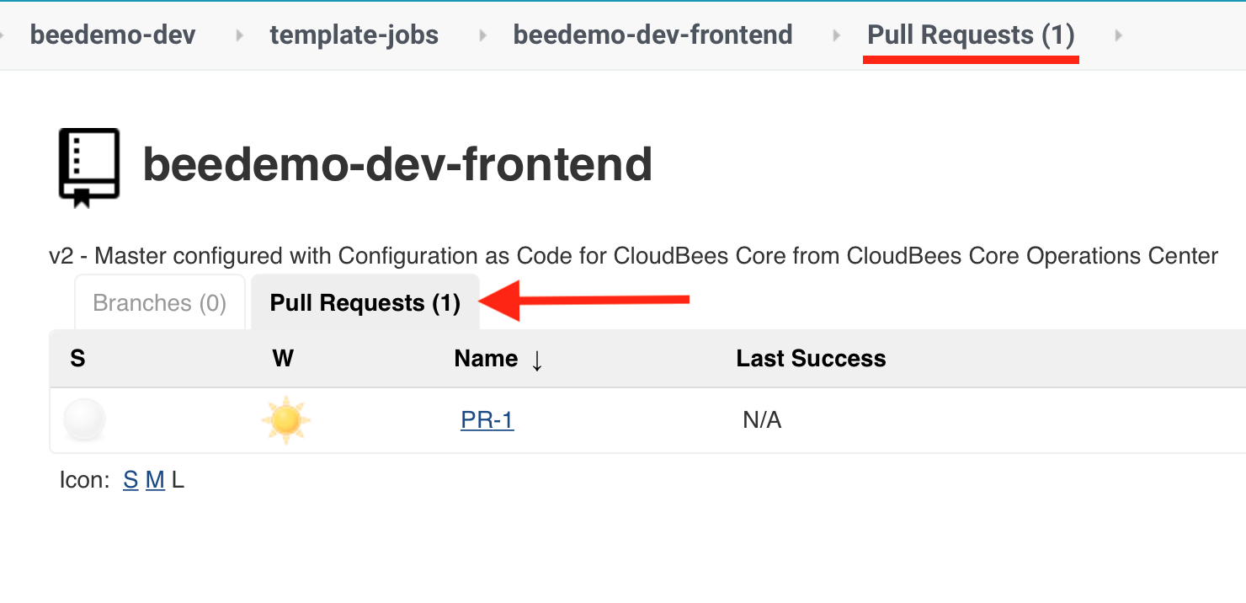Click the grey status ball for PR-1

(x=84, y=419)
